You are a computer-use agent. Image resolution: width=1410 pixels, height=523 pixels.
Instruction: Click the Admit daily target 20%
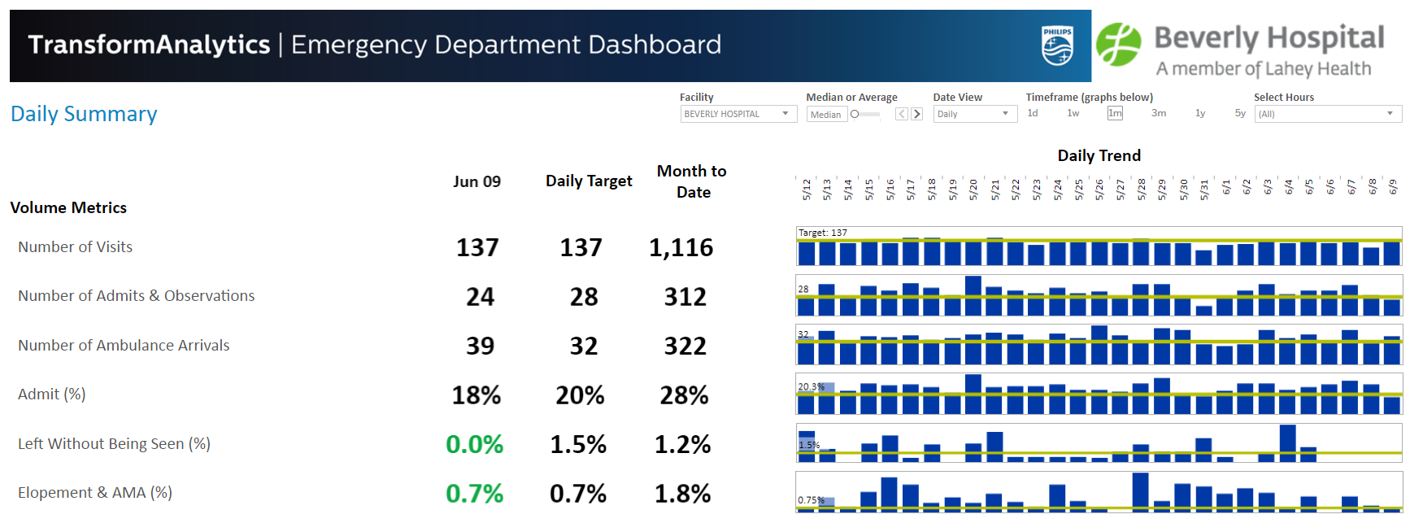point(580,395)
